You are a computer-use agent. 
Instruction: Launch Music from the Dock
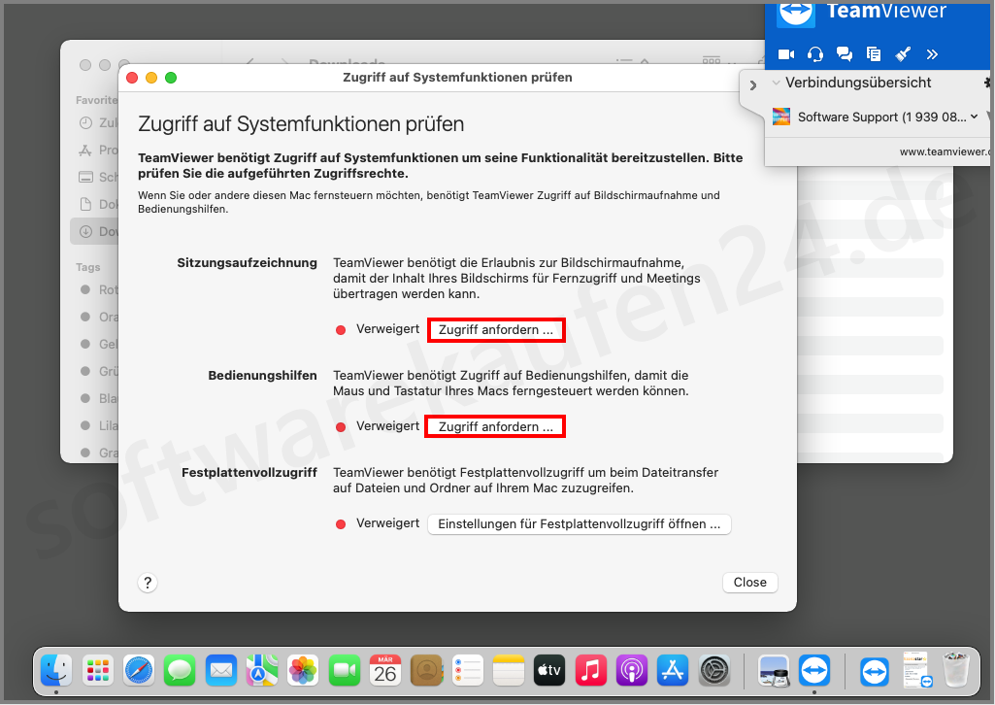tap(591, 670)
